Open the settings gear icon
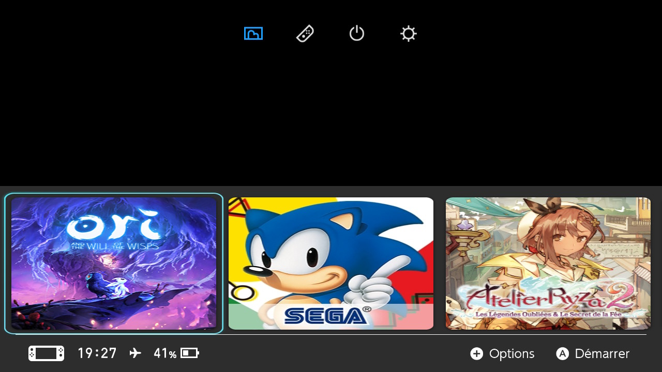Screen dimensions: 662x372 pos(409,34)
